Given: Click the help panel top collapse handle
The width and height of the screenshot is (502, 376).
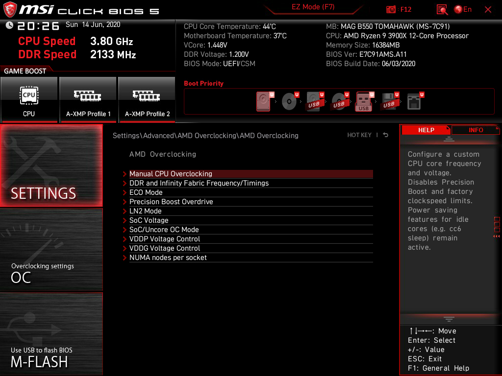Looking at the screenshot, I should click(449, 139).
